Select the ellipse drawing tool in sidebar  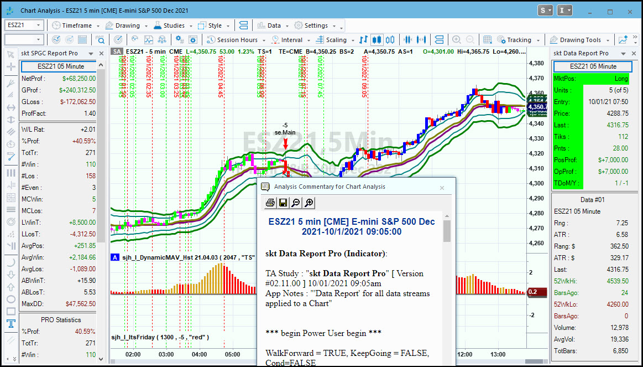pyautogui.click(x=11, y=299)
